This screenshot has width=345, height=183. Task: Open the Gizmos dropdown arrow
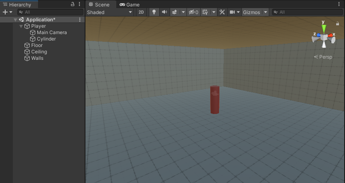(266, 12)
